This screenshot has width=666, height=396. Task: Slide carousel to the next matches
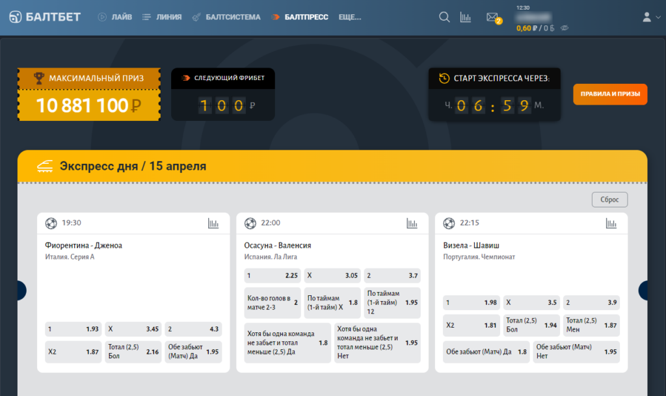click(x=643, y=291)
